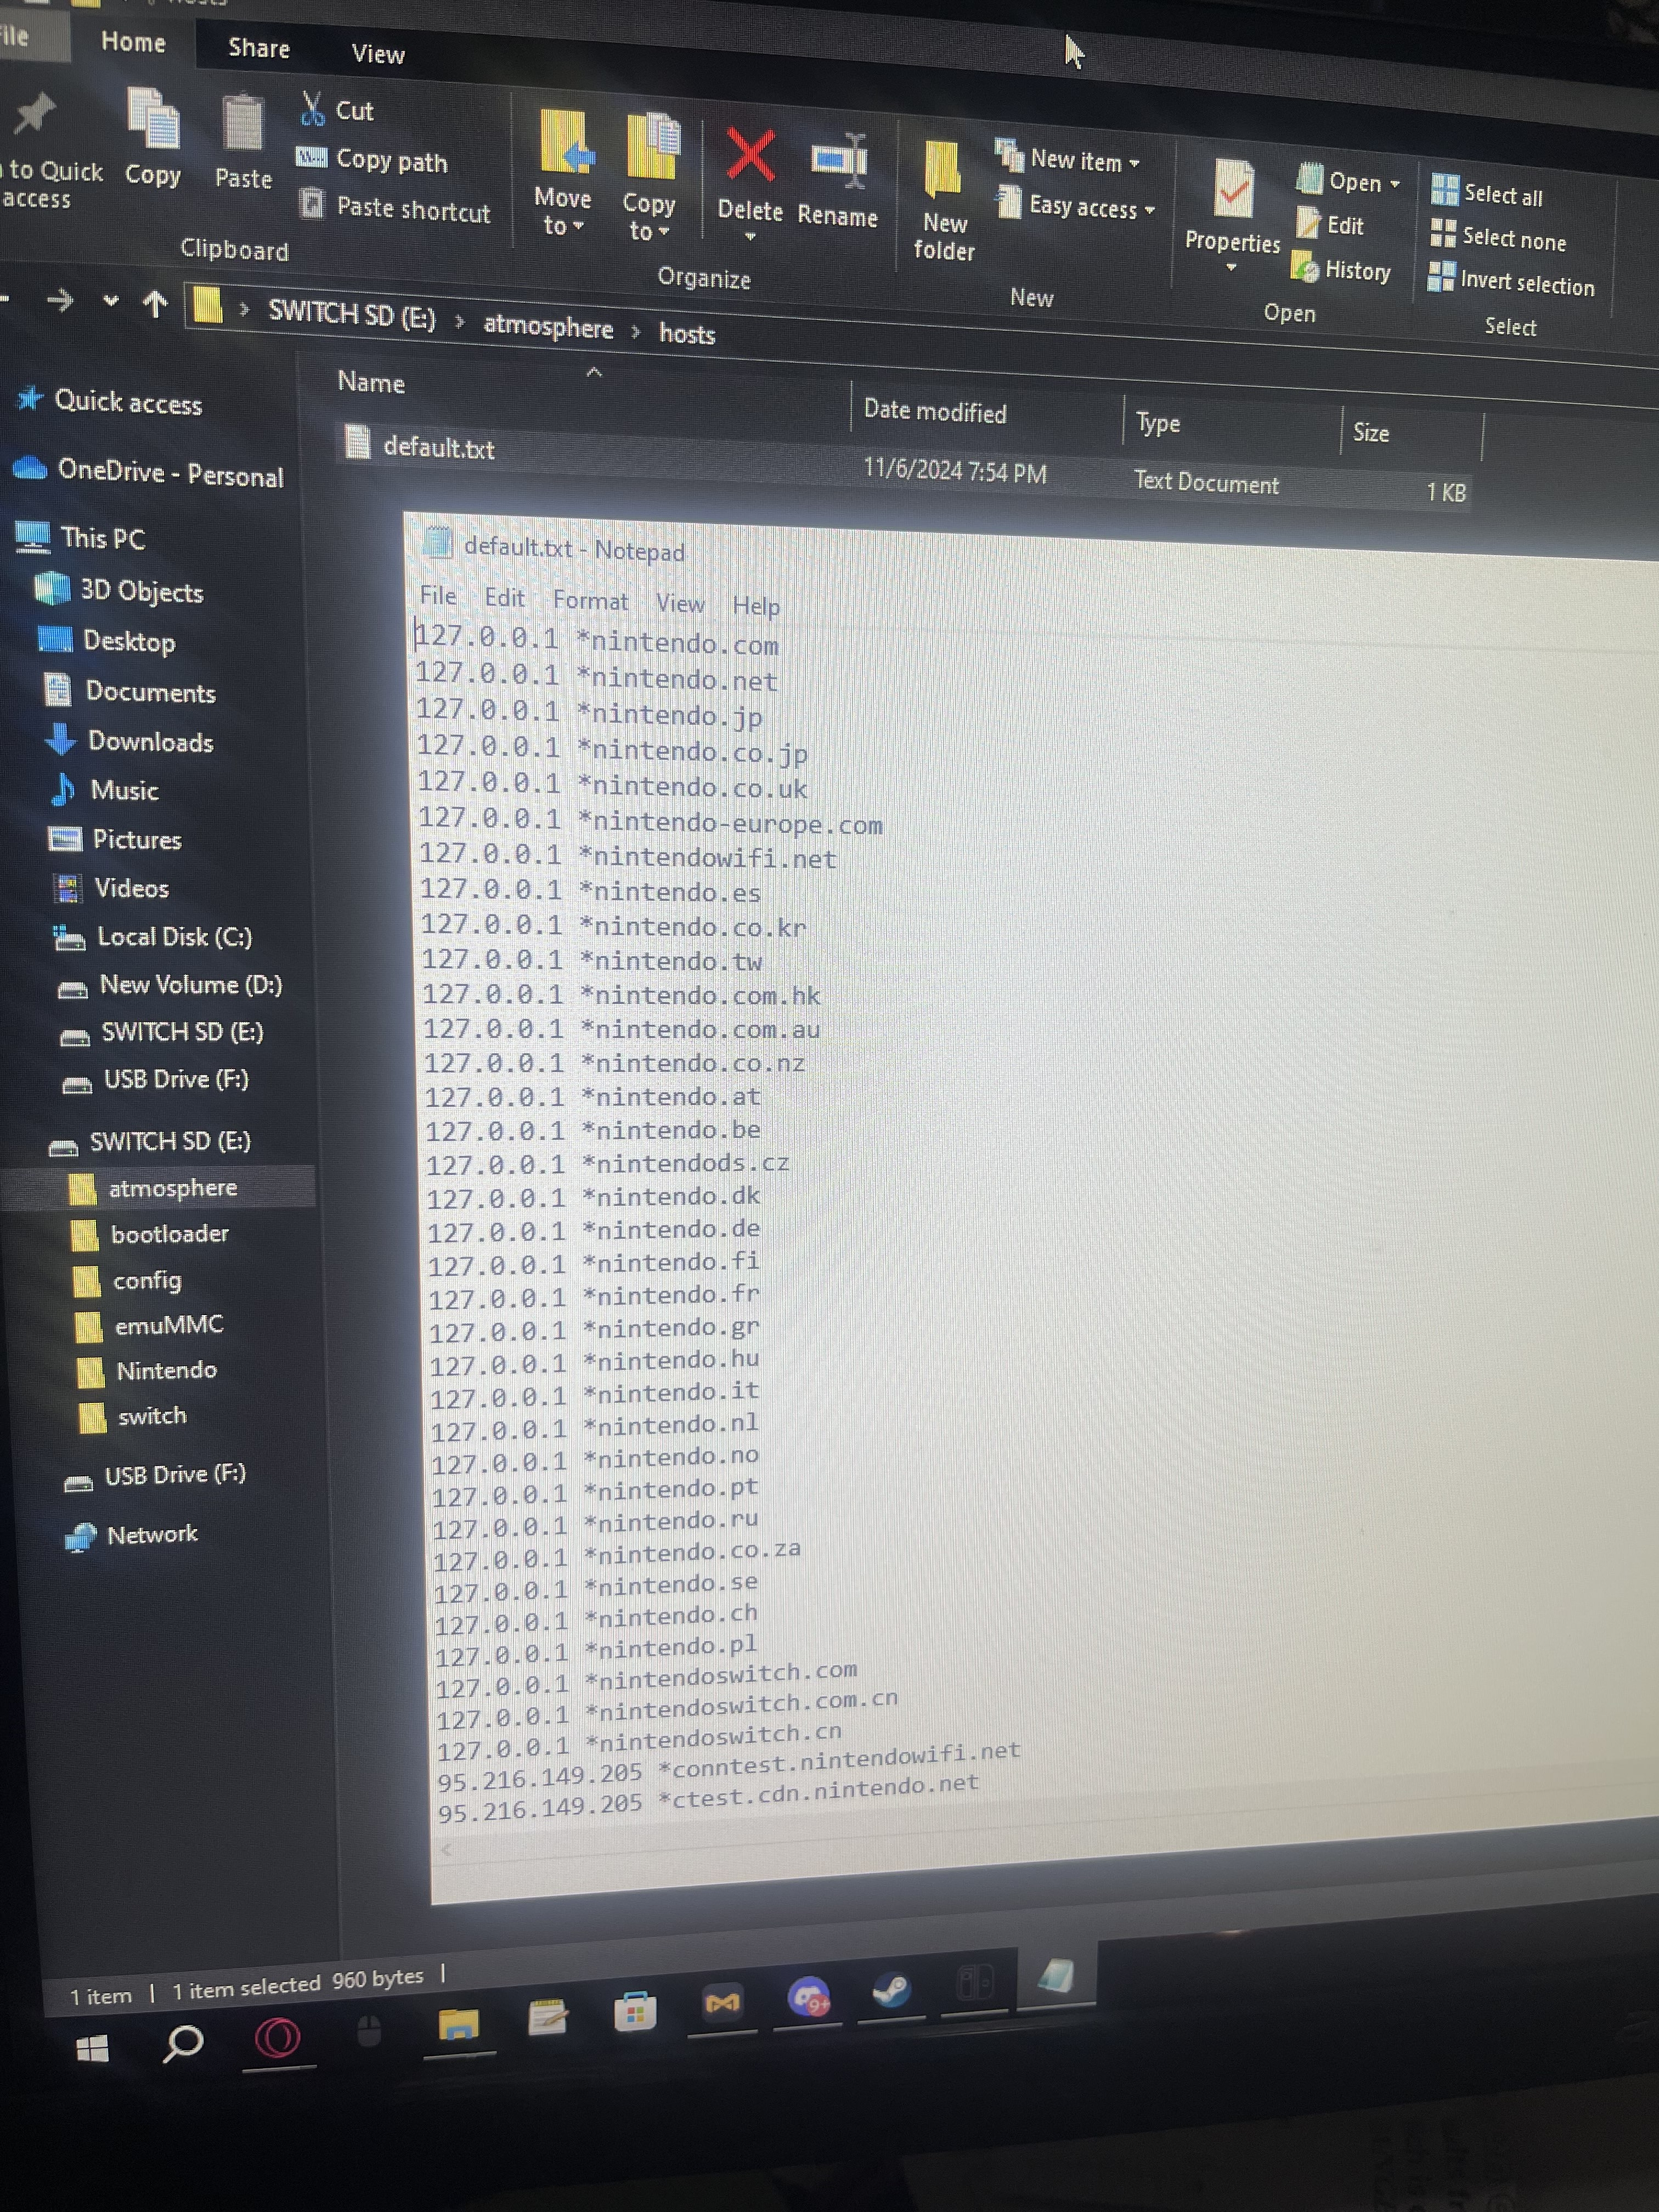Open the Easy access dropdown
Viewport: 1659px width, 2212px height.
pos(1149,210)
